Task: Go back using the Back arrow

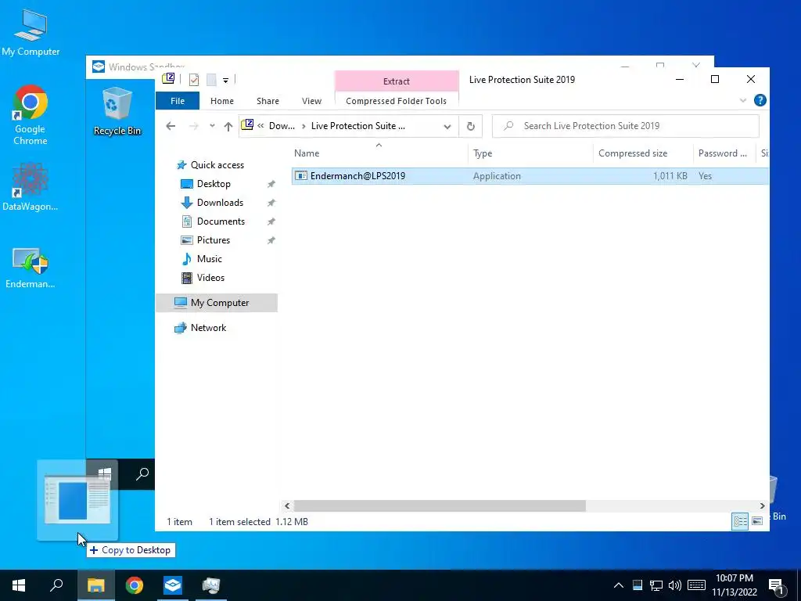Action: pos(171,126)
